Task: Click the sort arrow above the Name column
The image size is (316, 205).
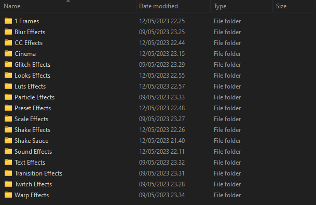Action: coord(68,1)
